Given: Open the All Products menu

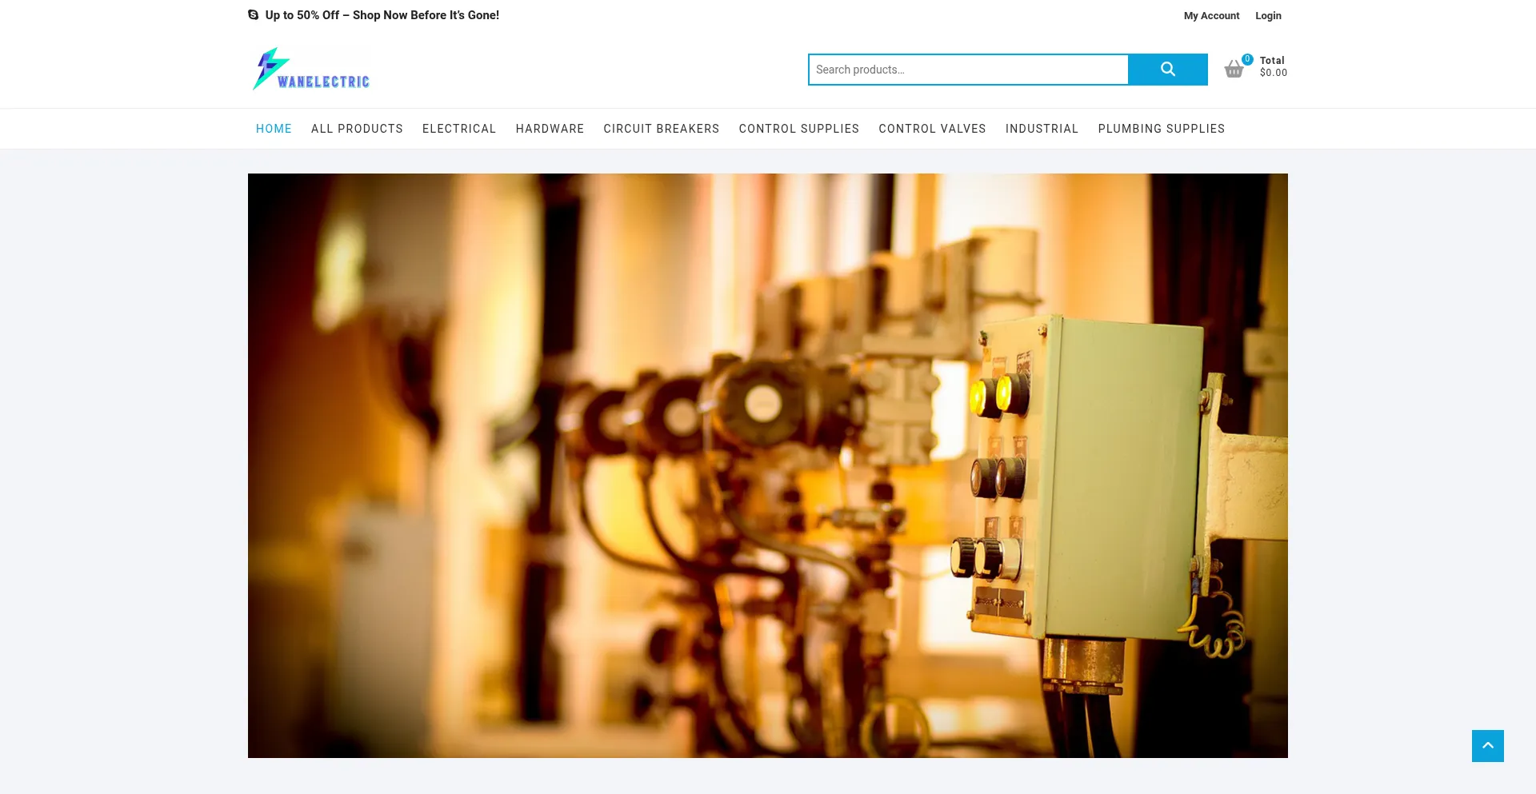Looking at the screenshot, I should (357, 129).
